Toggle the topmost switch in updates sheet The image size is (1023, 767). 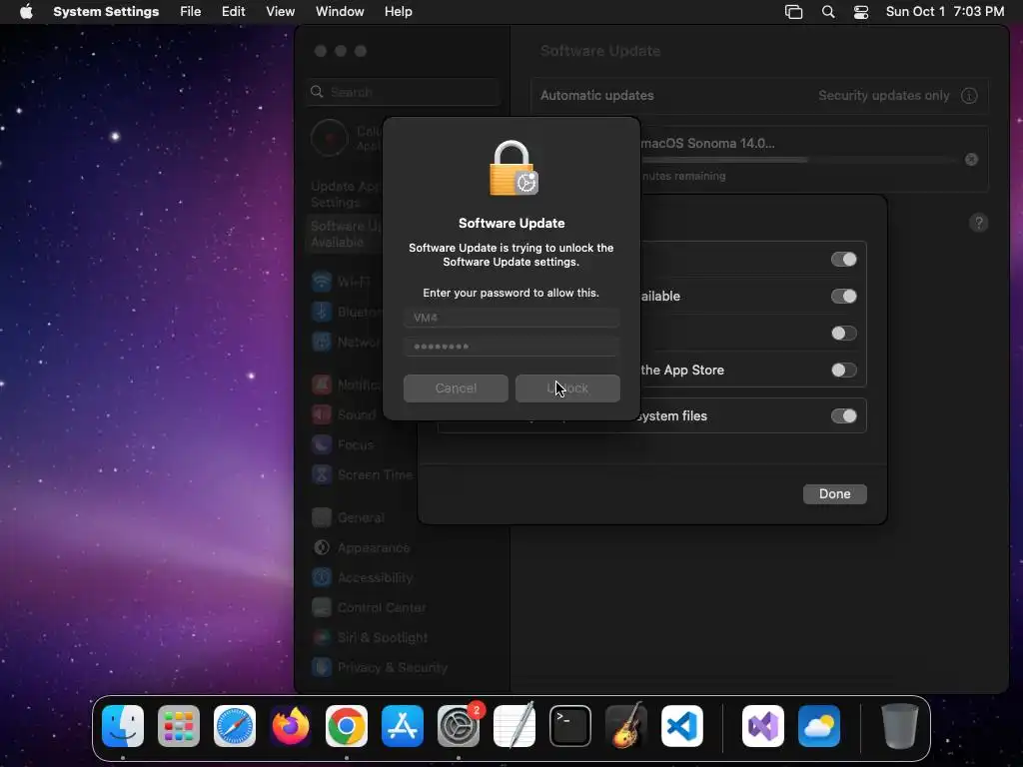click(843, 260)
